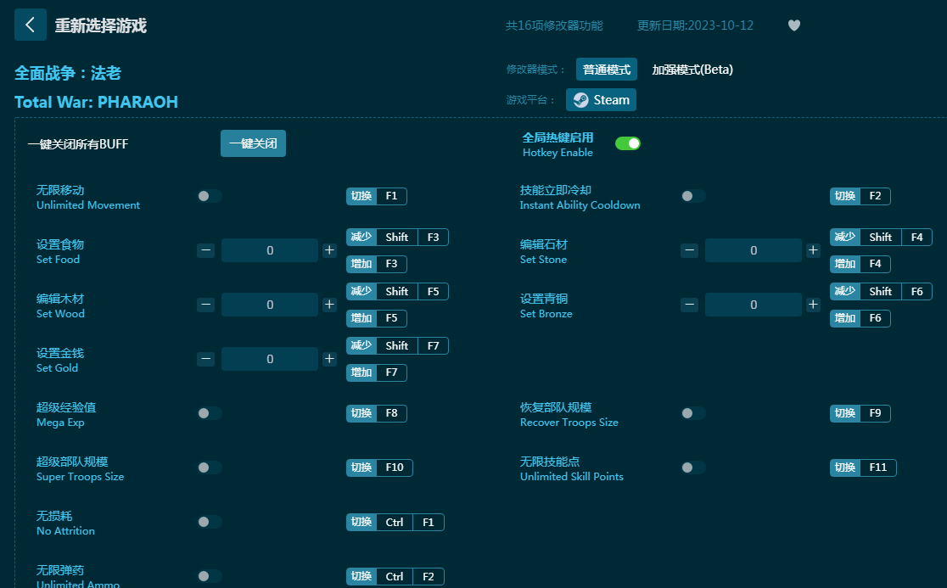Screen dimensions: 947x588
Task: Click the back arrow icon
Action: (31, 25)
